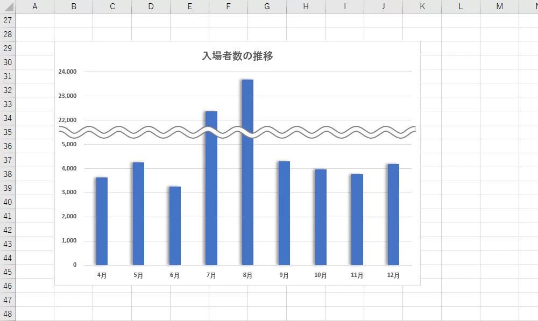Select column J header
Viewport: 538px width, 321px height.
384,6
